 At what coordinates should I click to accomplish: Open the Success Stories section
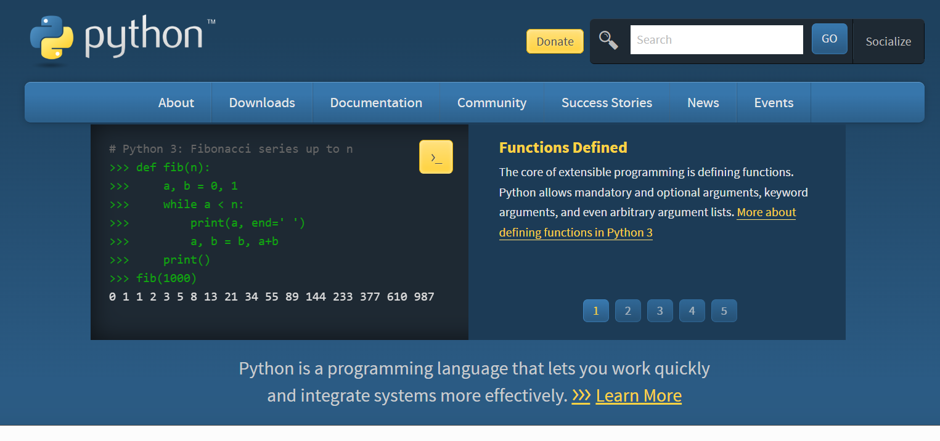click(607, 102)
